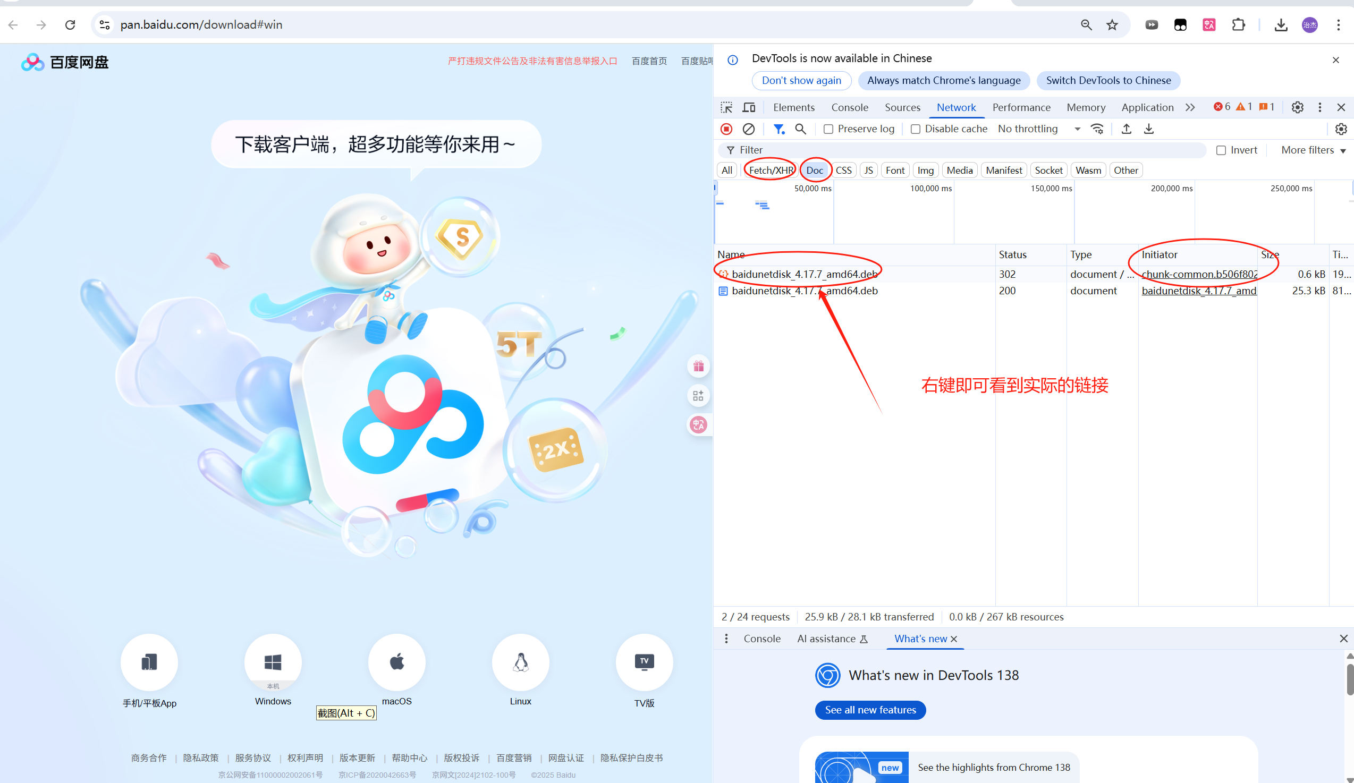Image resolution: width=1354 pixels, height=783 pixels.
Task: Toggle the Img filter chip
Action: tap(925, 170)
